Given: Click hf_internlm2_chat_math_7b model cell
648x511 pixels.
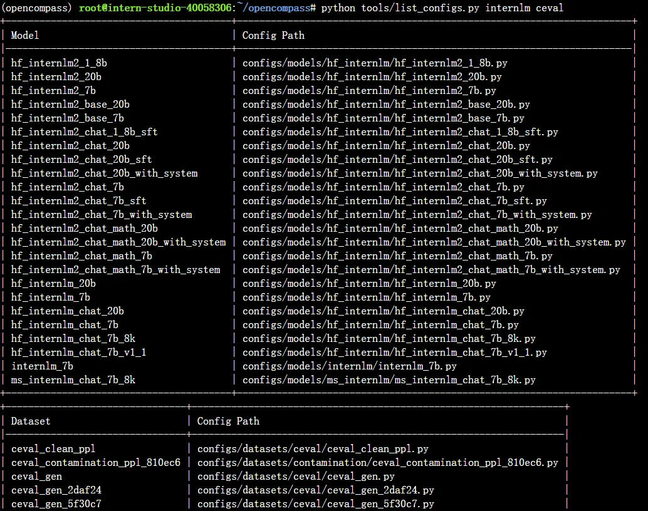Looking at the screenshot, I should (81, 255).
